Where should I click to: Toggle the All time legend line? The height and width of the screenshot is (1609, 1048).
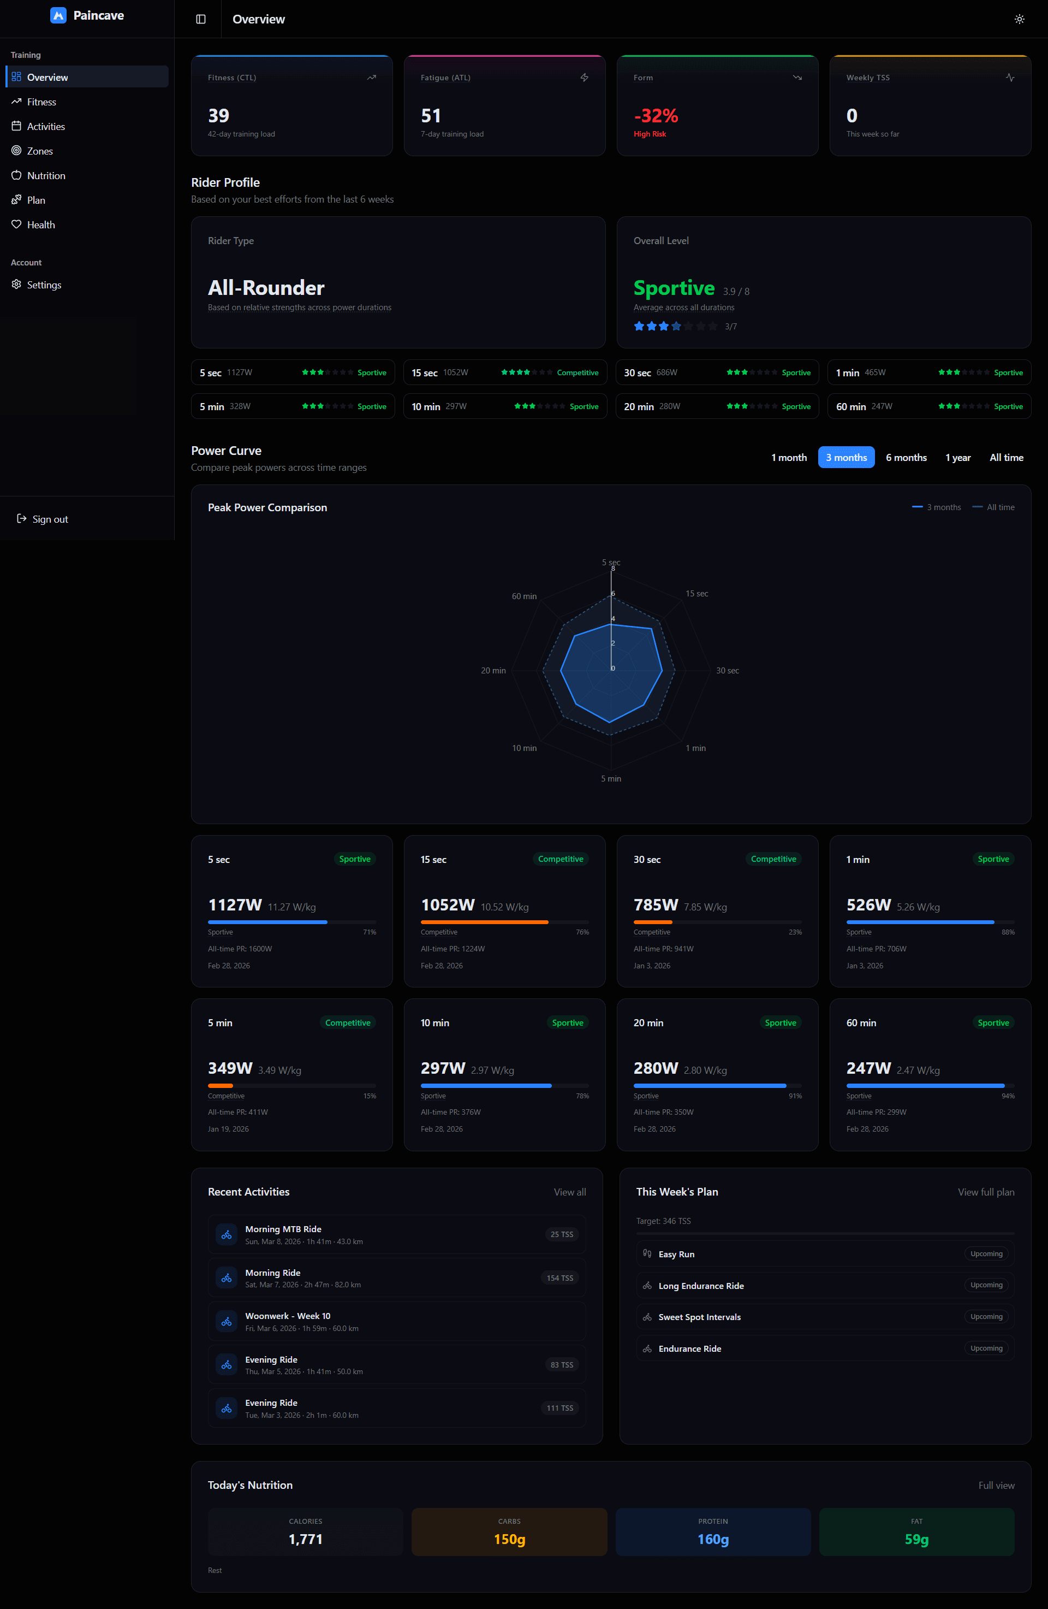tap(992, 506)
